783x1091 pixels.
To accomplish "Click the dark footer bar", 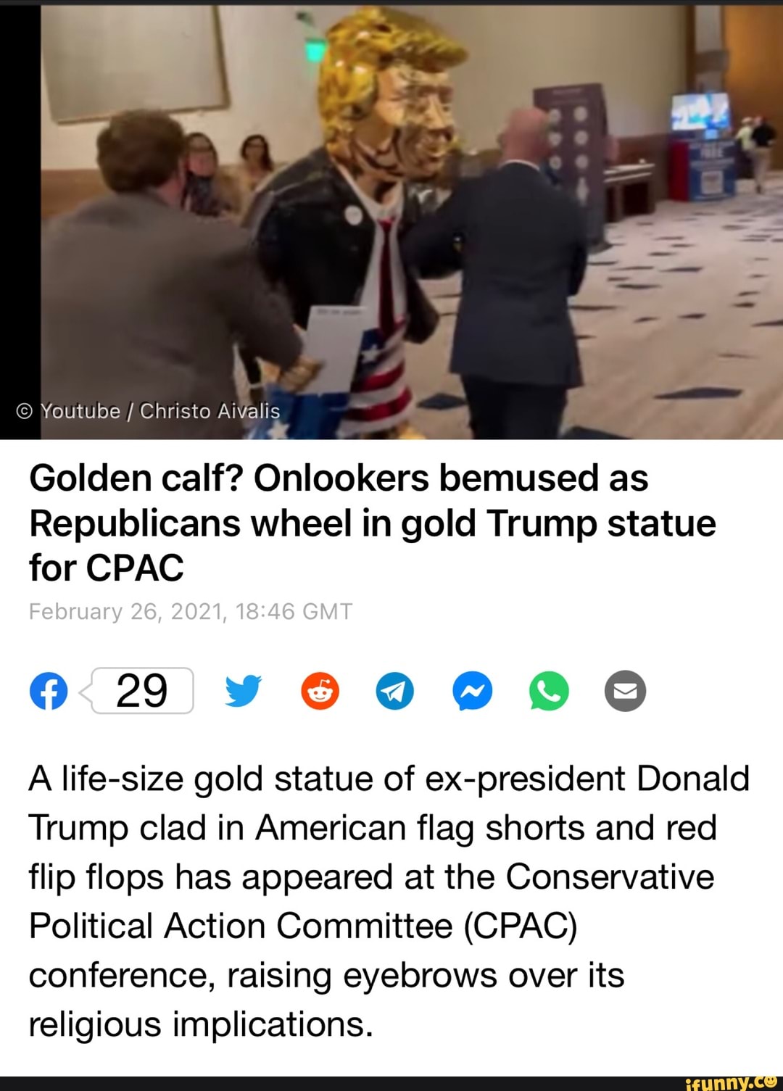I will 391,1083.
